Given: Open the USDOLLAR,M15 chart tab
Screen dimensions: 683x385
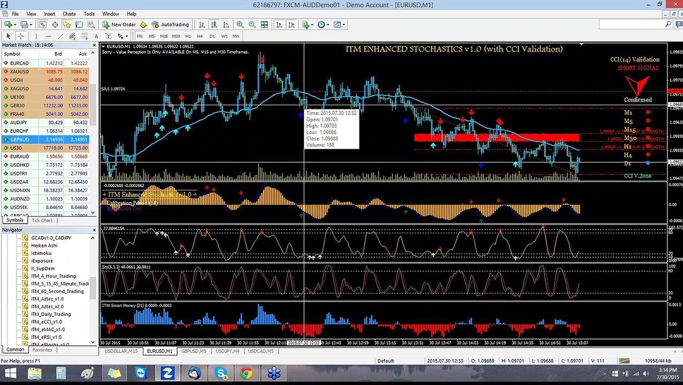Looking at the screenshot, I should point(121,351).
